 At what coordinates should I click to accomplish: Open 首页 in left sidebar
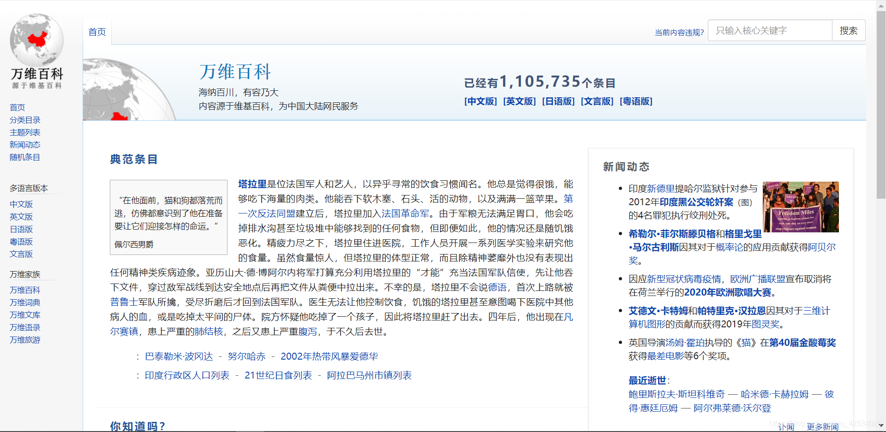coord(18,107)
